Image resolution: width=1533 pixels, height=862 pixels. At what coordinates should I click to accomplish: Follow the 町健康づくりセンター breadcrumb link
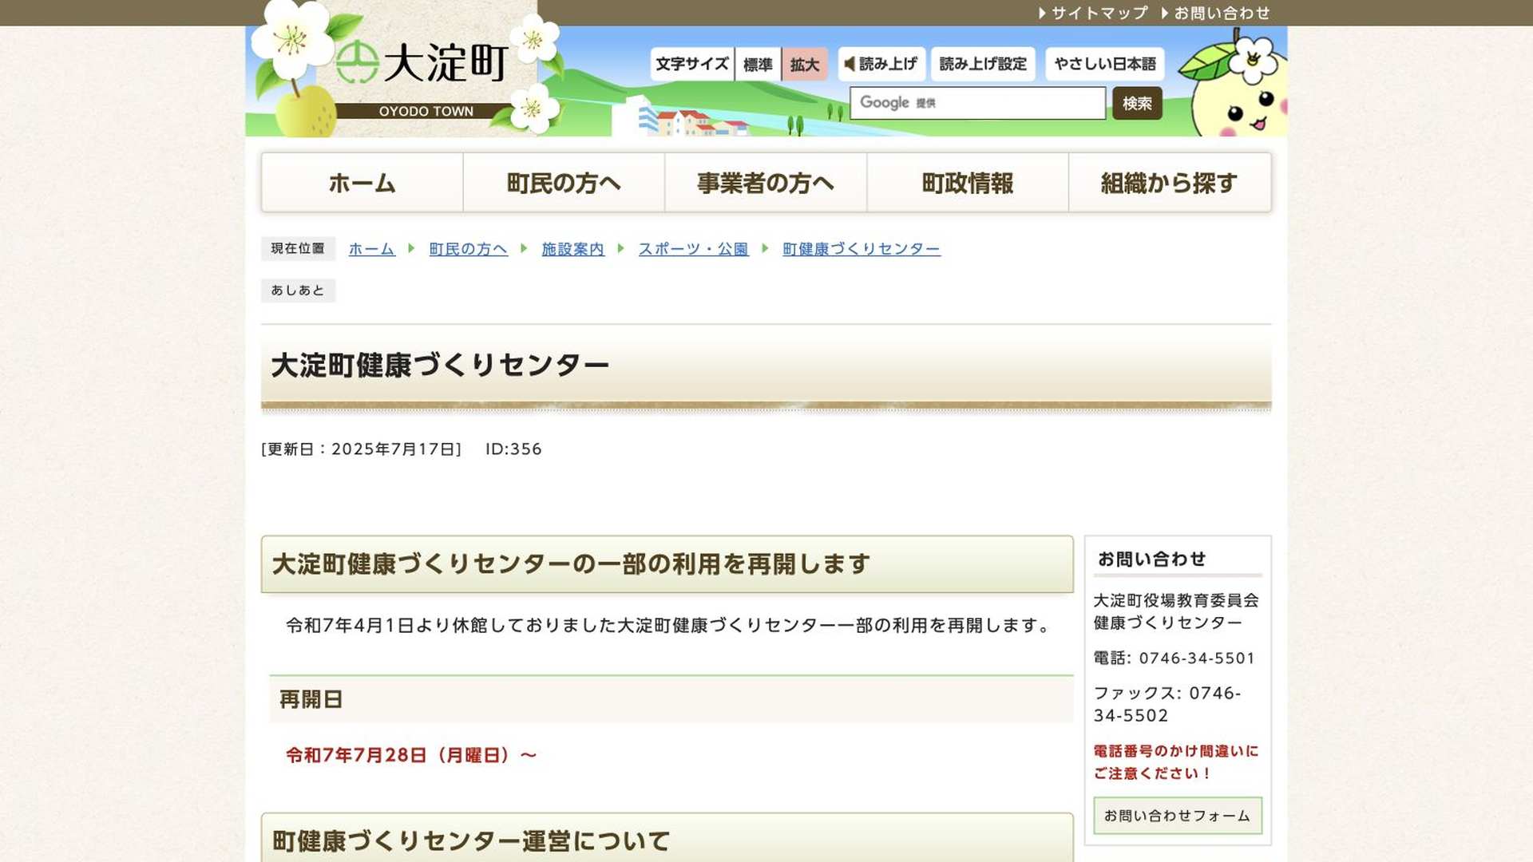pos(862,249)
